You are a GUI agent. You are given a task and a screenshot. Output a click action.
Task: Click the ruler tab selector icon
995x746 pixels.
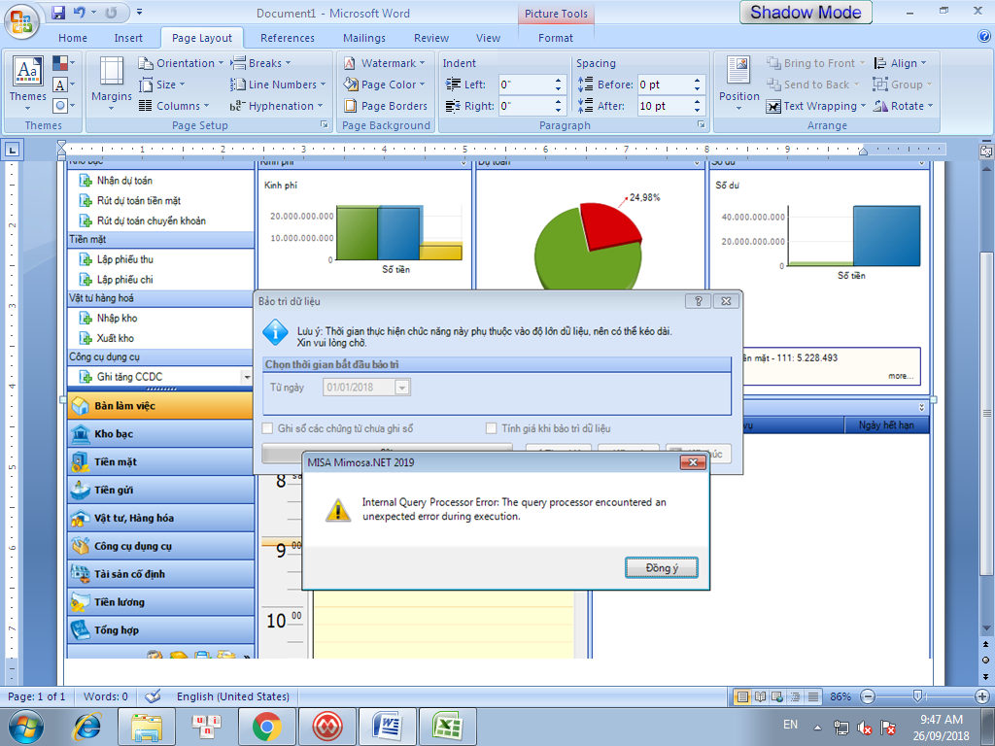(13, 151)
